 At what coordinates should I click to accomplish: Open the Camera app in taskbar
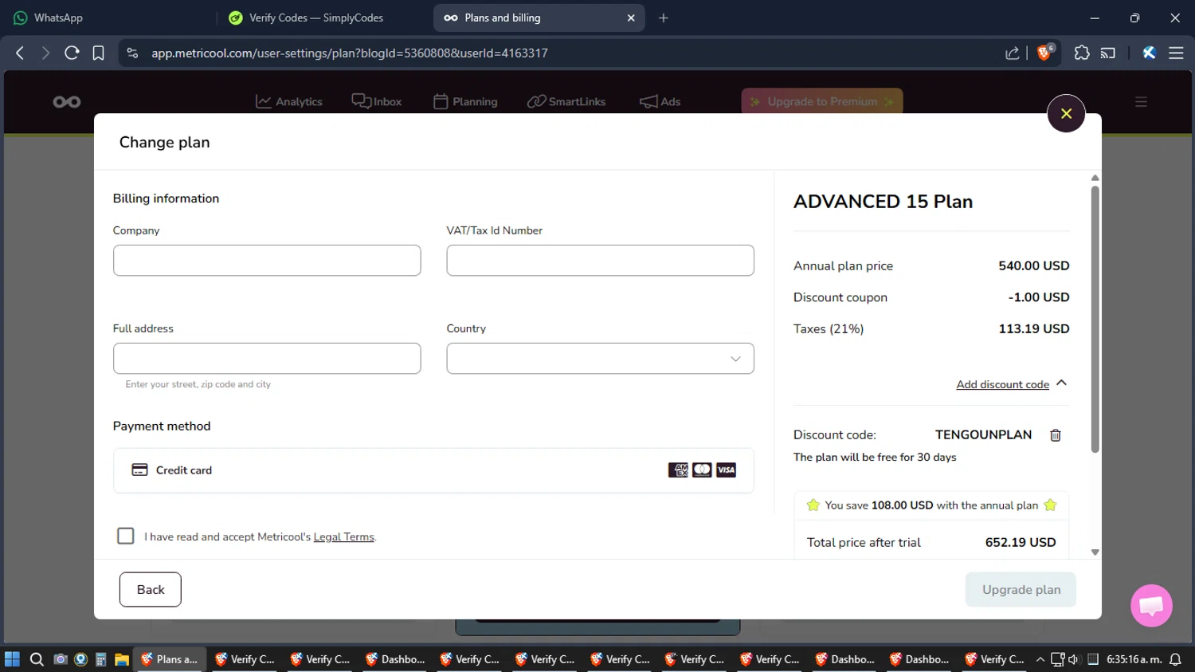(60, 659)
